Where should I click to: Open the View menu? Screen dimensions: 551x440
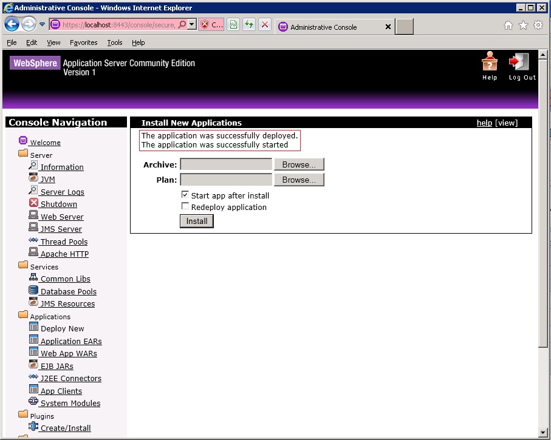53,42
